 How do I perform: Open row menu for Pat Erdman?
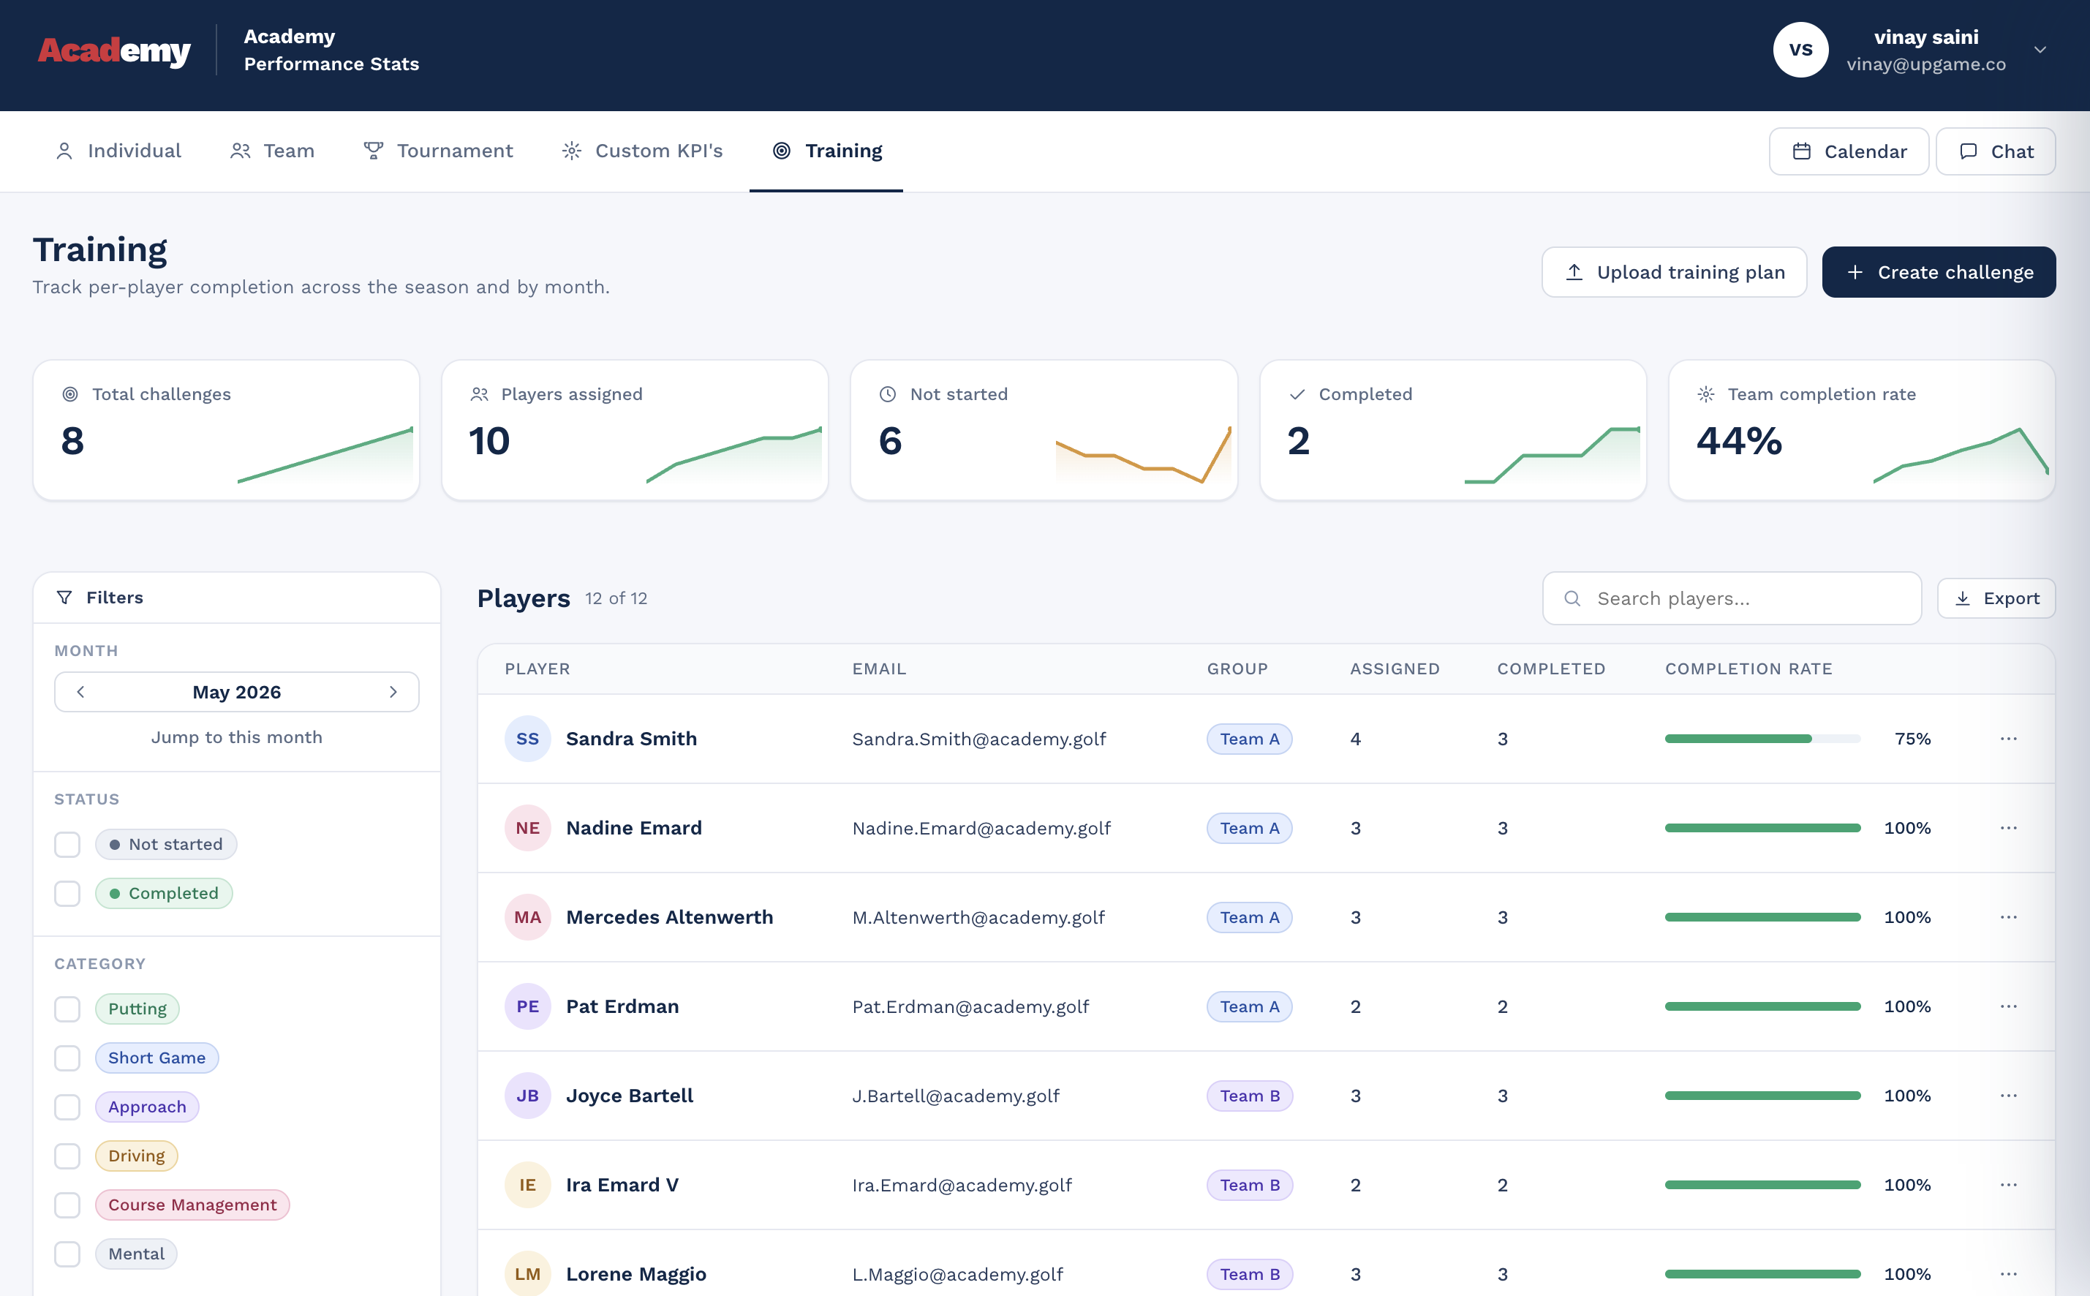(2009, 1006)
